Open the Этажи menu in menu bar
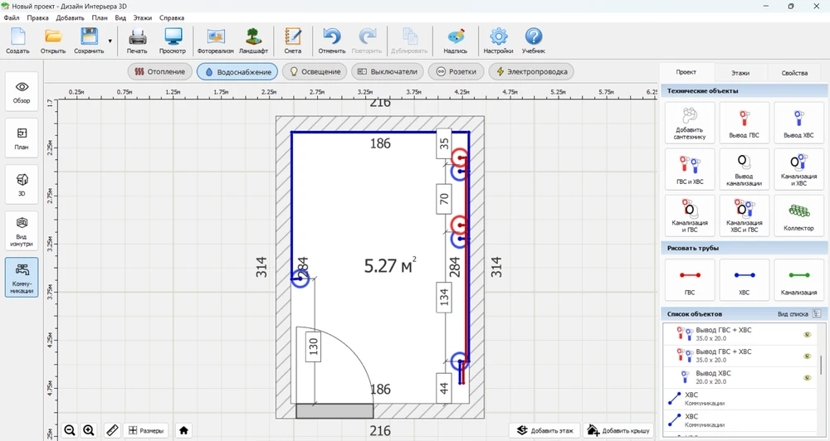830x441 pixels. click(x=144, y=17)
